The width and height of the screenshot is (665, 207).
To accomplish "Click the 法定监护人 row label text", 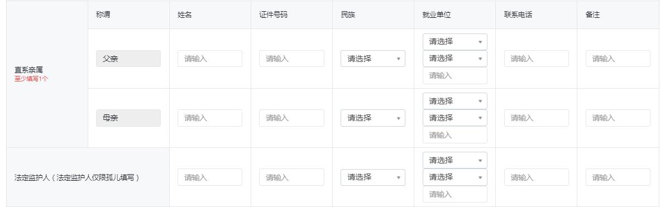I will [76, 177].
